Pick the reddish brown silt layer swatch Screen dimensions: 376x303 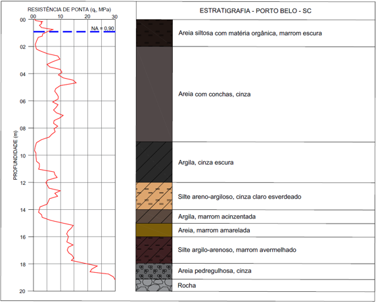(x=154, y=251)
